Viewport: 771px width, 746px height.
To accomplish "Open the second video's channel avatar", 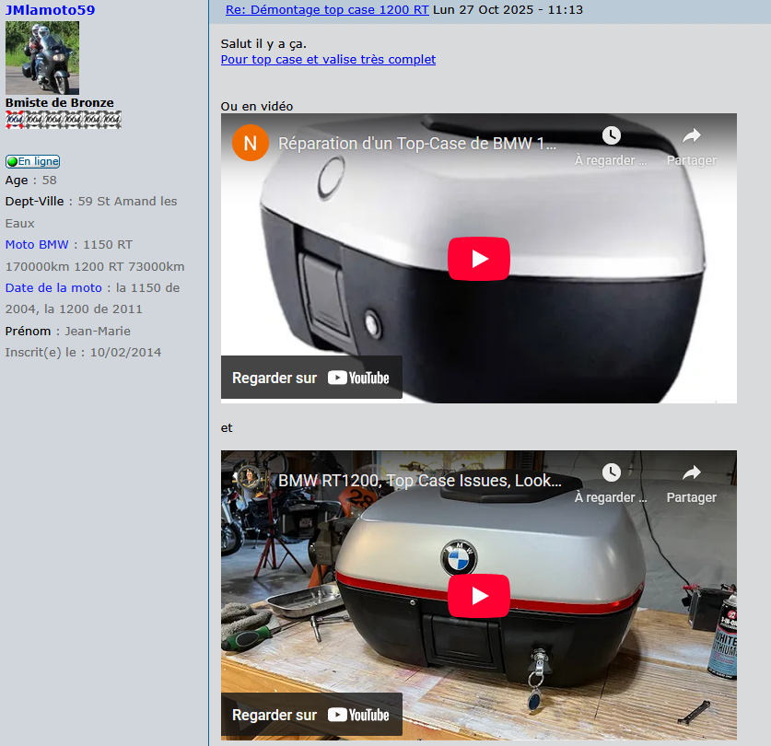I will (x=251, y=479).
